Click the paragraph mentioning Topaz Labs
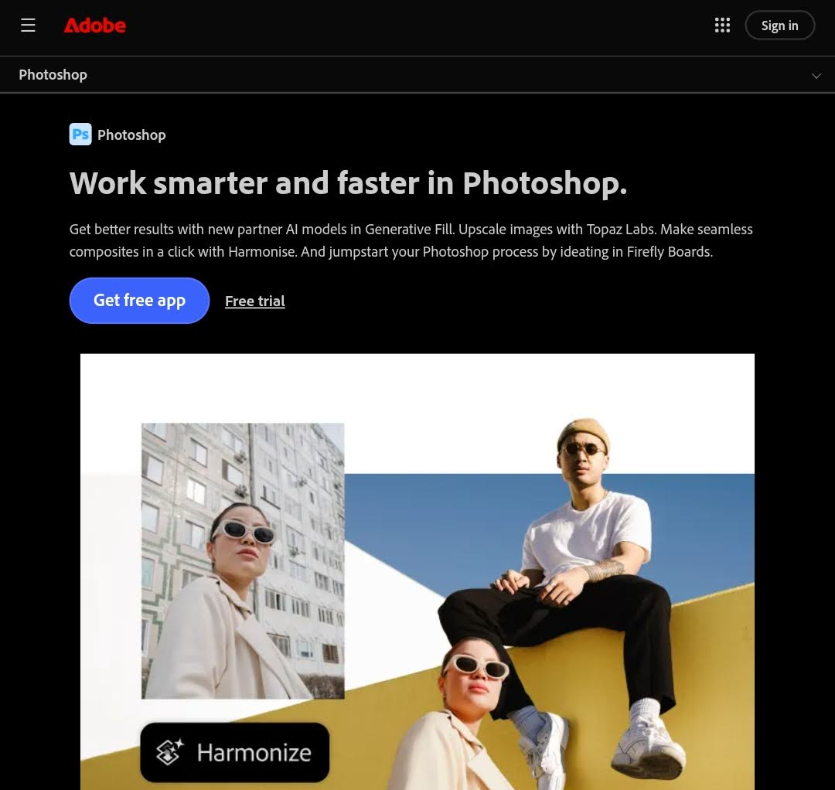Screen dimensions: 835x790 pyautogui.click(x=411, y=240)
